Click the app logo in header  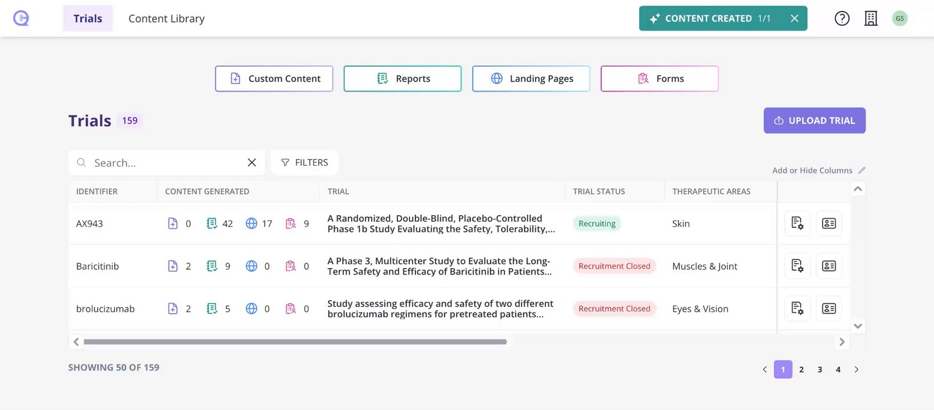coord(21,18)
